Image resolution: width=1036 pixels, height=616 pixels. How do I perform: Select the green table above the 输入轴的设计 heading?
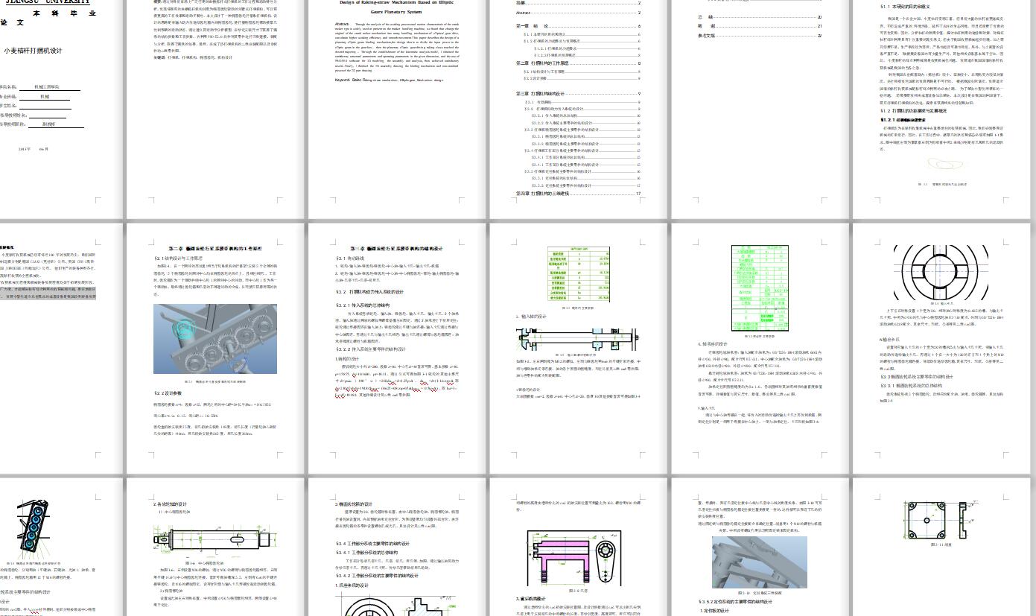tap(579, 274)
